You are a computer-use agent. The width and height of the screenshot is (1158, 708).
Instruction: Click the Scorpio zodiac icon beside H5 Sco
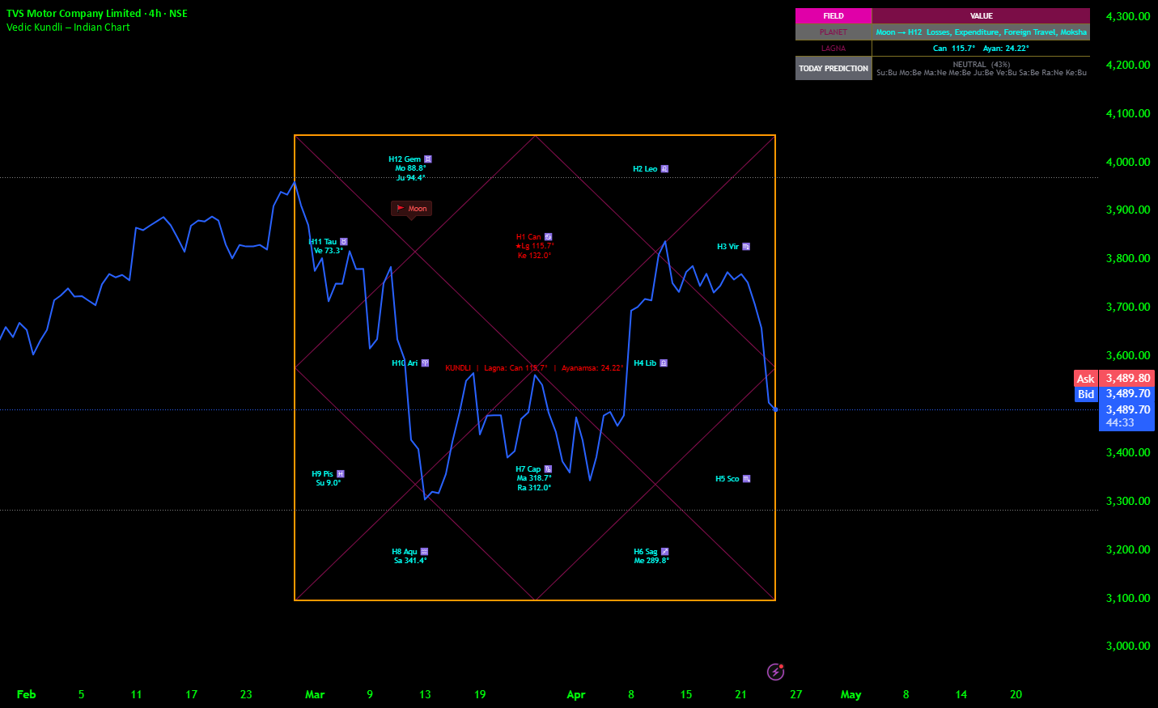coord(746,479)
